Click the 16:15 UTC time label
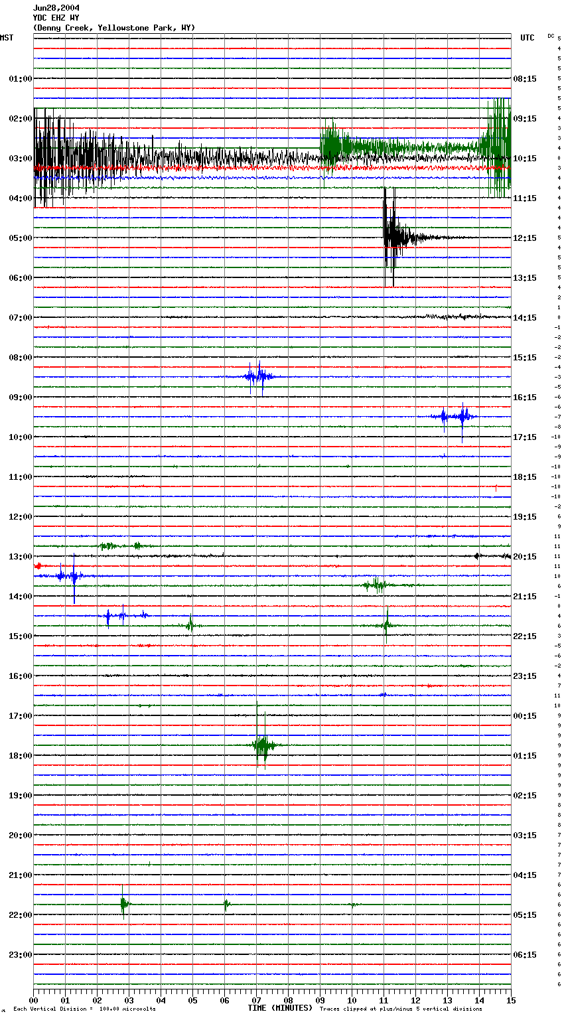This screenshot has width=564, height=1018. (525, 398)
